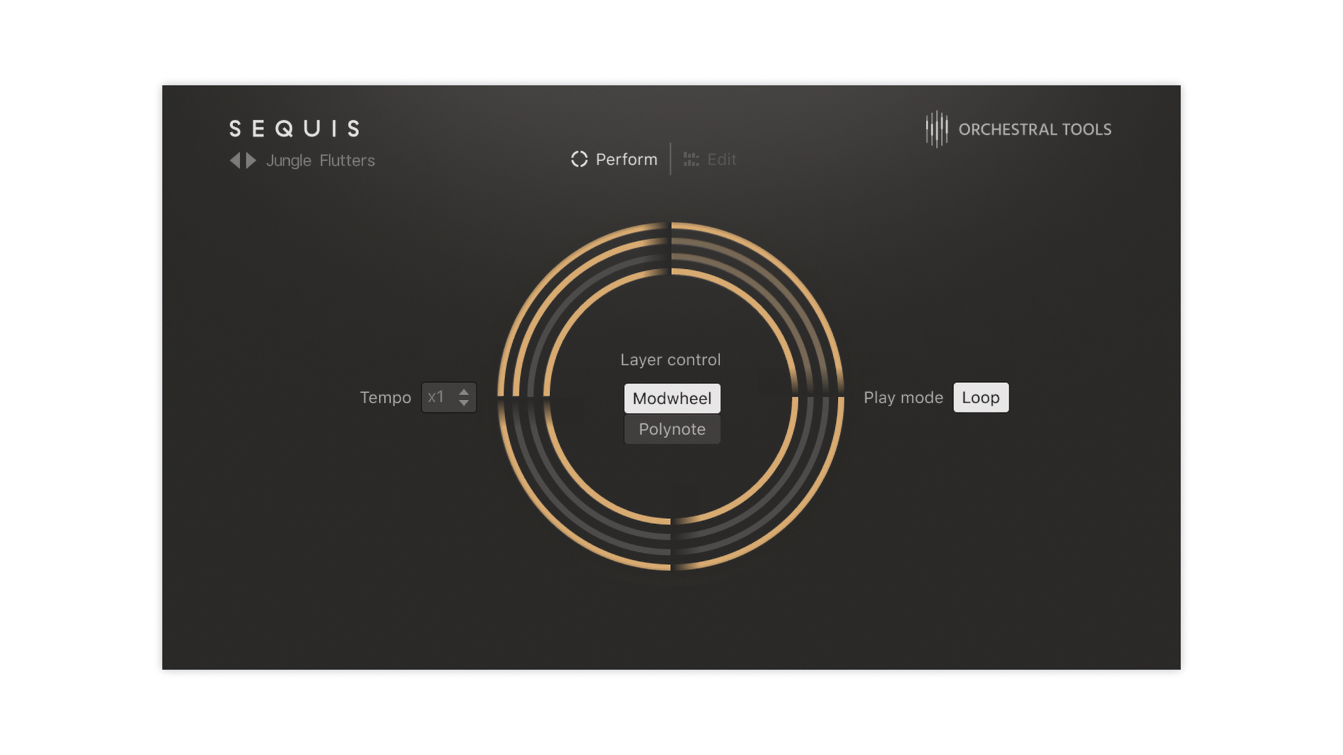This screenshot has width=1343, height=755.
Task: Click the Layer control label
Action: coord(670,360)
